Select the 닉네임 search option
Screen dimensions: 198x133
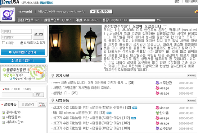23,89
